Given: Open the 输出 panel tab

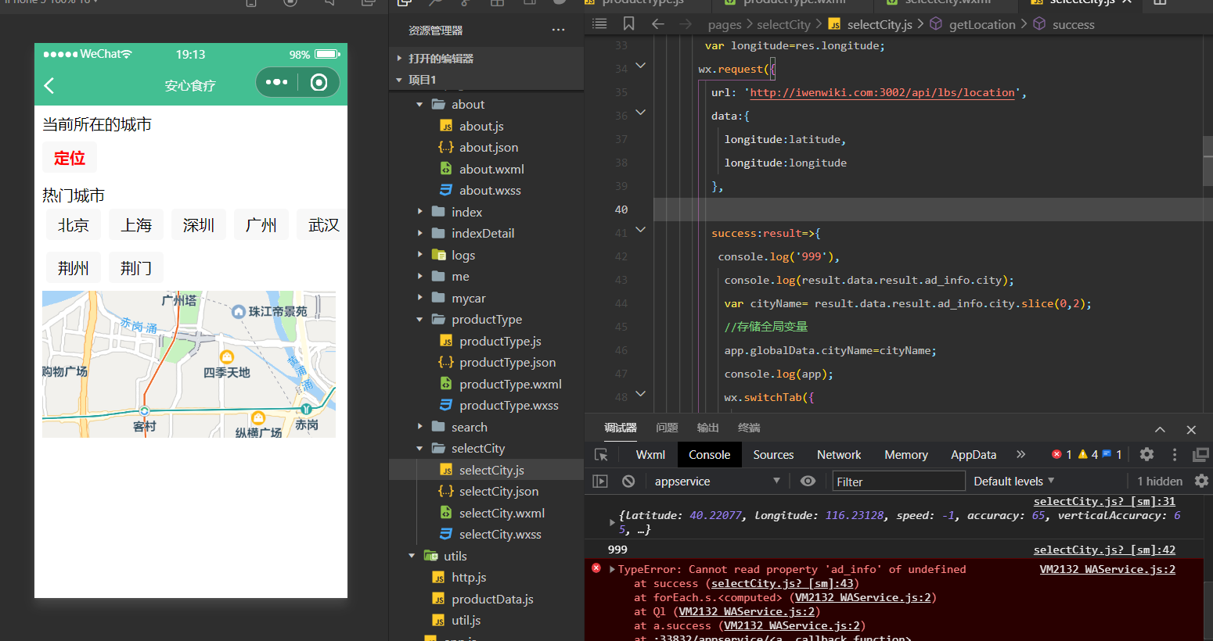Looking at the screenshot, I should coord(707,428).
